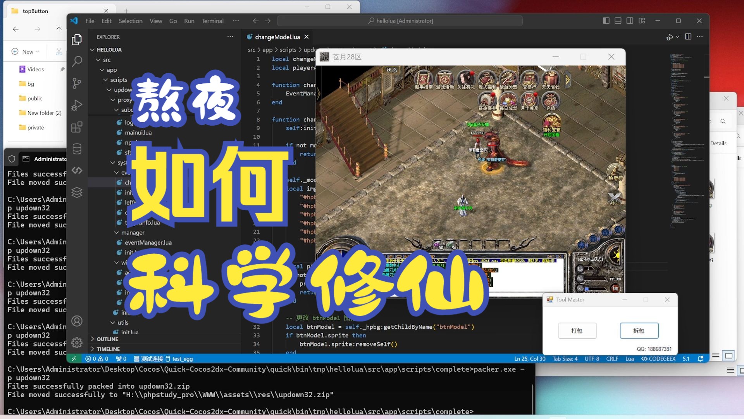Open the Explorer view in activity bar

pyautogui.click(x=77, y=39)
